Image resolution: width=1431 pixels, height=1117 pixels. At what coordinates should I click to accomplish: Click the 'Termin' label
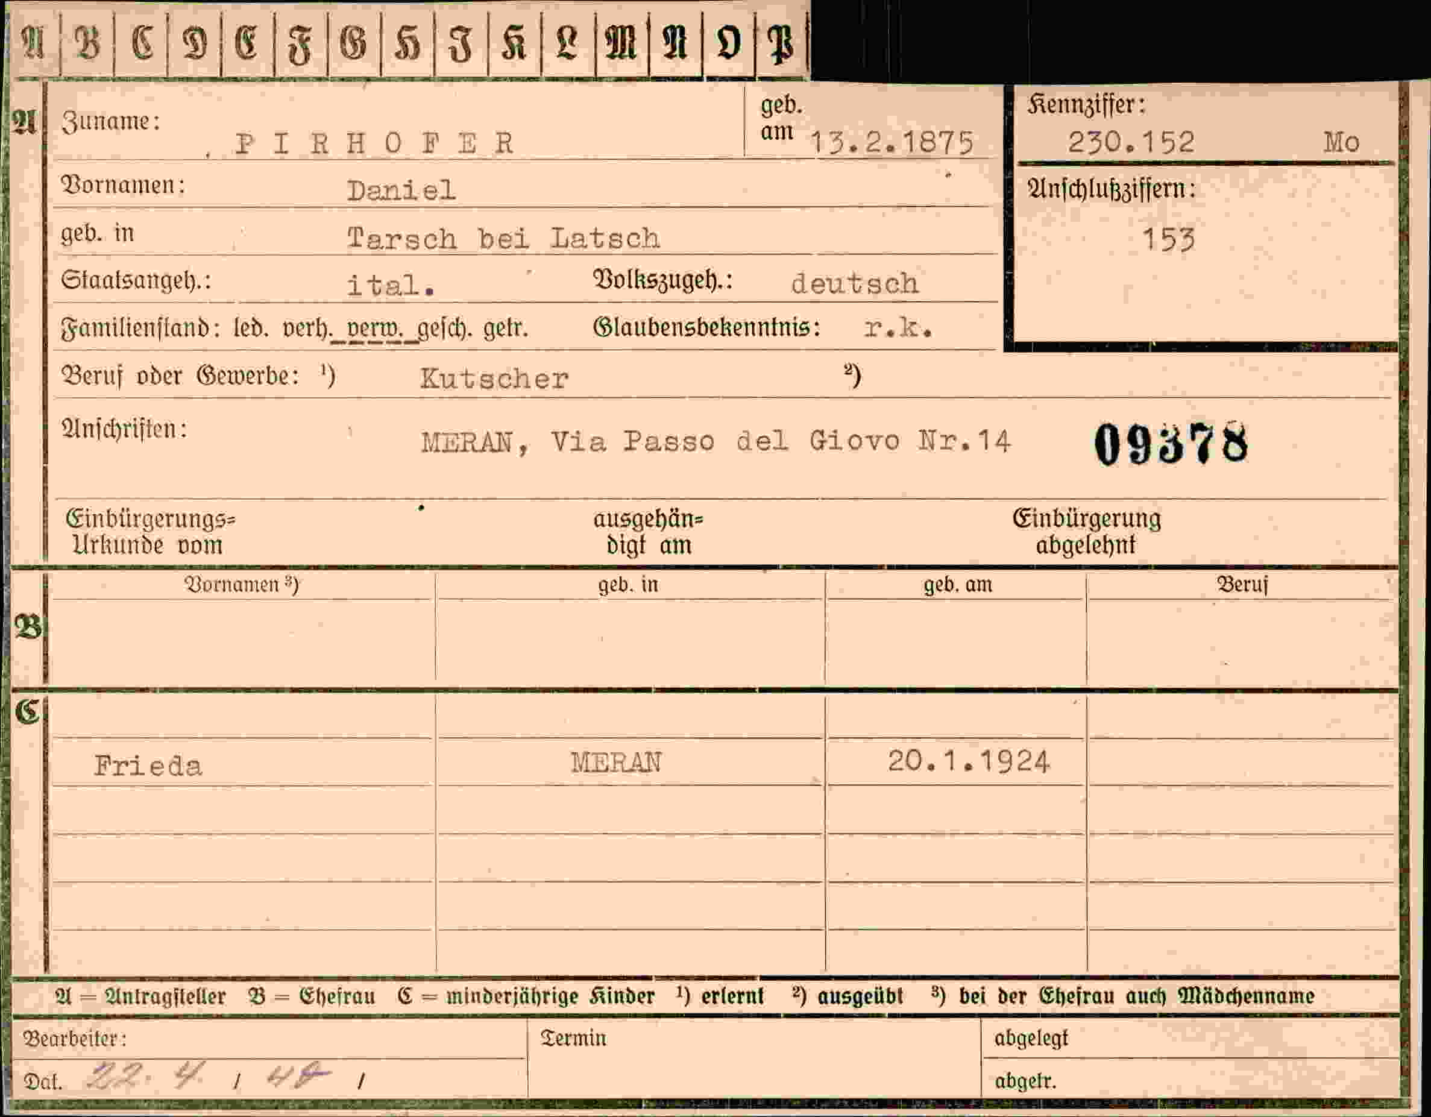pyautogui.click(x=573, y=1039)
